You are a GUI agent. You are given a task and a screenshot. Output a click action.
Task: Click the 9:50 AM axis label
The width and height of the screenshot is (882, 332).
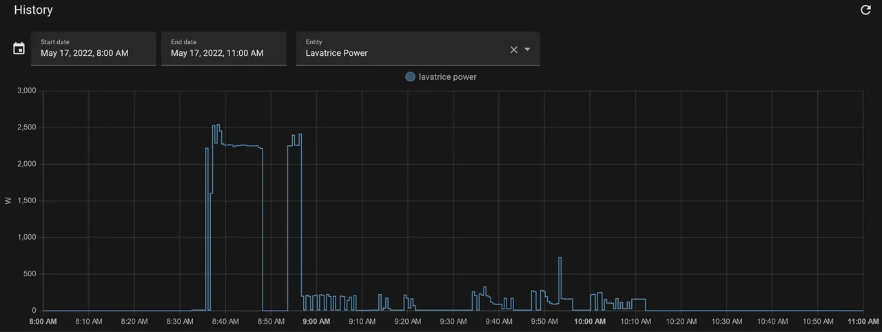pos(544,321)
